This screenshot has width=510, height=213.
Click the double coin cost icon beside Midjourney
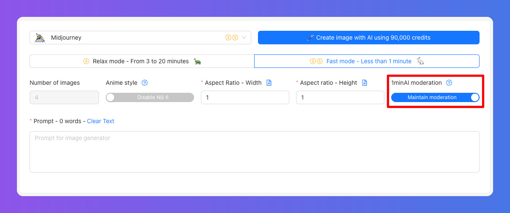click(232, 38)
